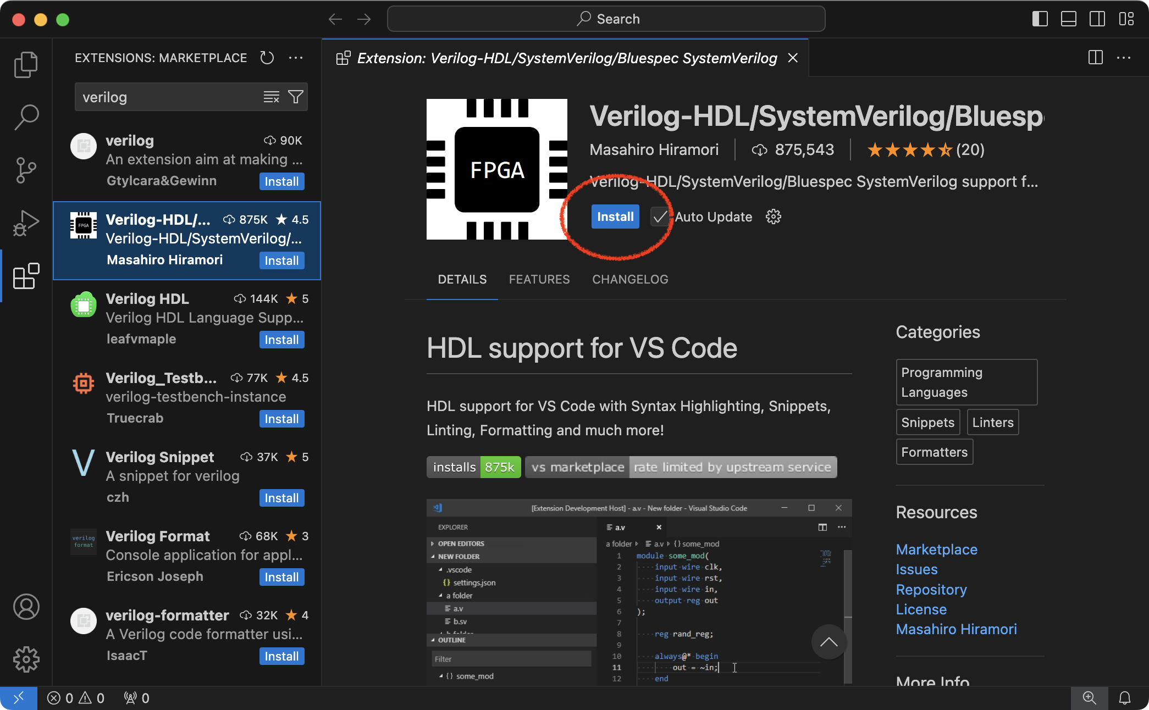The image size is (1149, 710).
Task: Open the Source Control view
Action: pyautogui.click(x=26, y=170)
